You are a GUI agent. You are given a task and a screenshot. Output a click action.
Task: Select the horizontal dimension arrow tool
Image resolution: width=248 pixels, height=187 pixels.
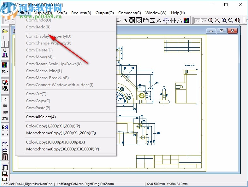point(146,20)
